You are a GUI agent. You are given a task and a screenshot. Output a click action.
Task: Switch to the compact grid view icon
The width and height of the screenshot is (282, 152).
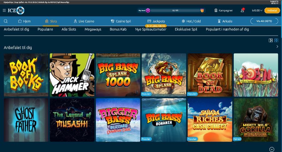tap(276, 40)
